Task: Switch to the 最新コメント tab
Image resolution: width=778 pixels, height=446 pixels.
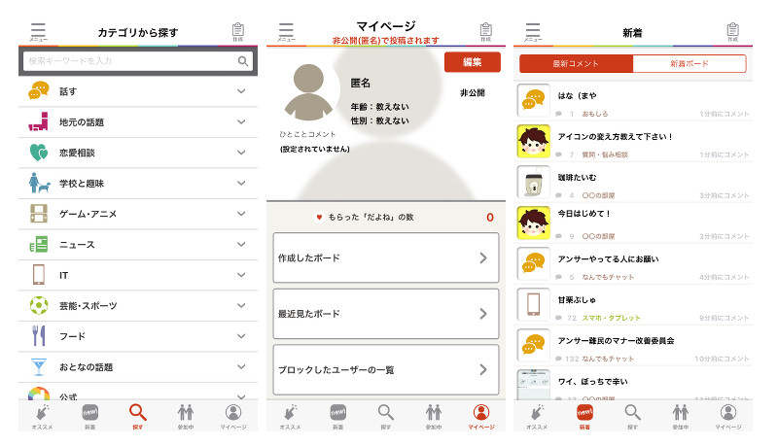Action: coord(576,63)
